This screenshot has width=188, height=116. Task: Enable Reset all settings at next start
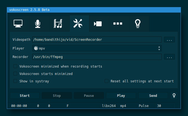point(107,81)
